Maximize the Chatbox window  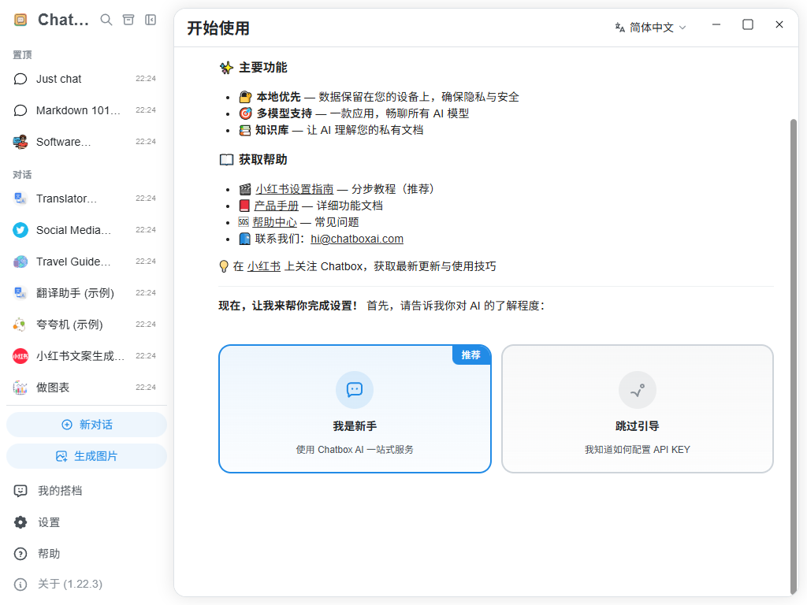748,24
